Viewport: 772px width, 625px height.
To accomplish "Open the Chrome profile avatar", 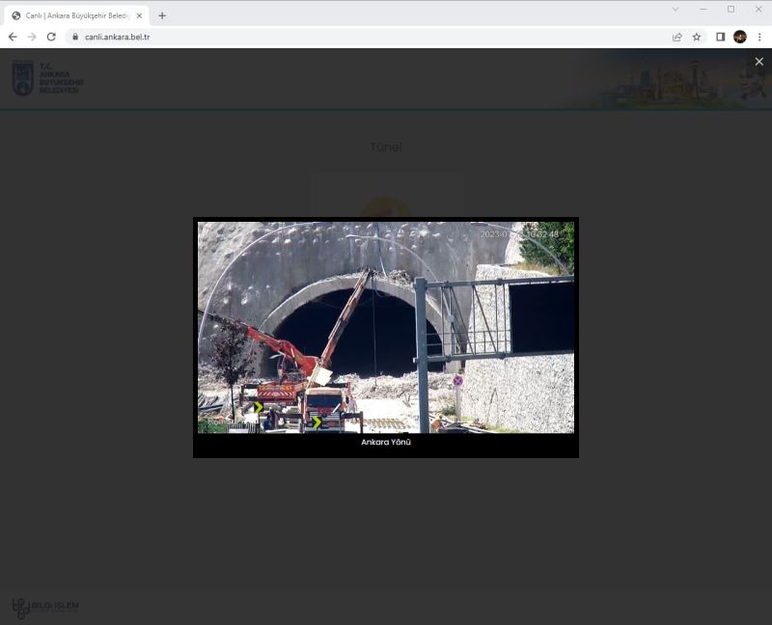I will (x=740, y=37).
